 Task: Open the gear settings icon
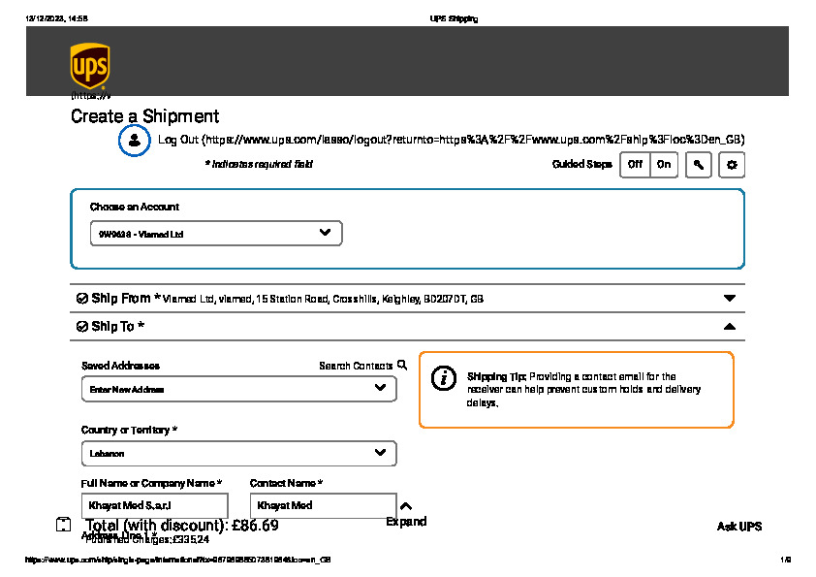coord(732,165)
